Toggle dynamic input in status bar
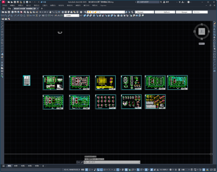Screen dimensions: 217x172 tap(98, 170)
